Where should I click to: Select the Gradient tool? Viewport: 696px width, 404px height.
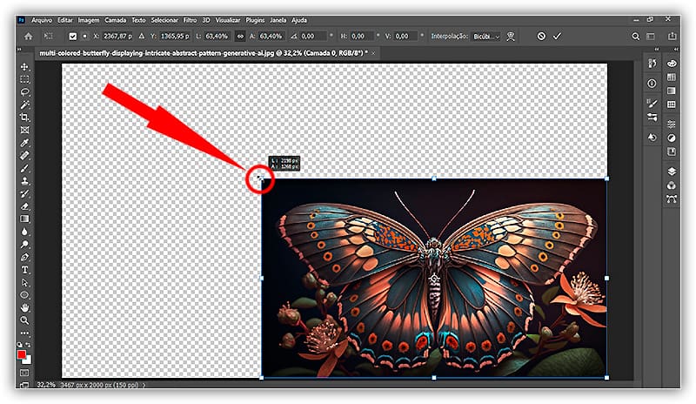click(25, 219)
